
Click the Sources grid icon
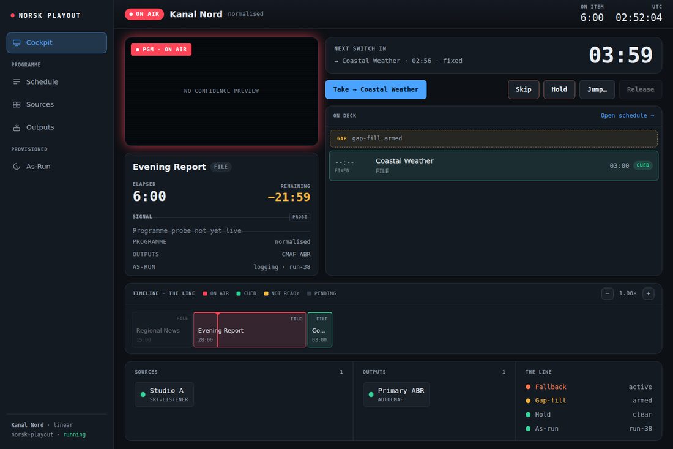pos(17,104)
